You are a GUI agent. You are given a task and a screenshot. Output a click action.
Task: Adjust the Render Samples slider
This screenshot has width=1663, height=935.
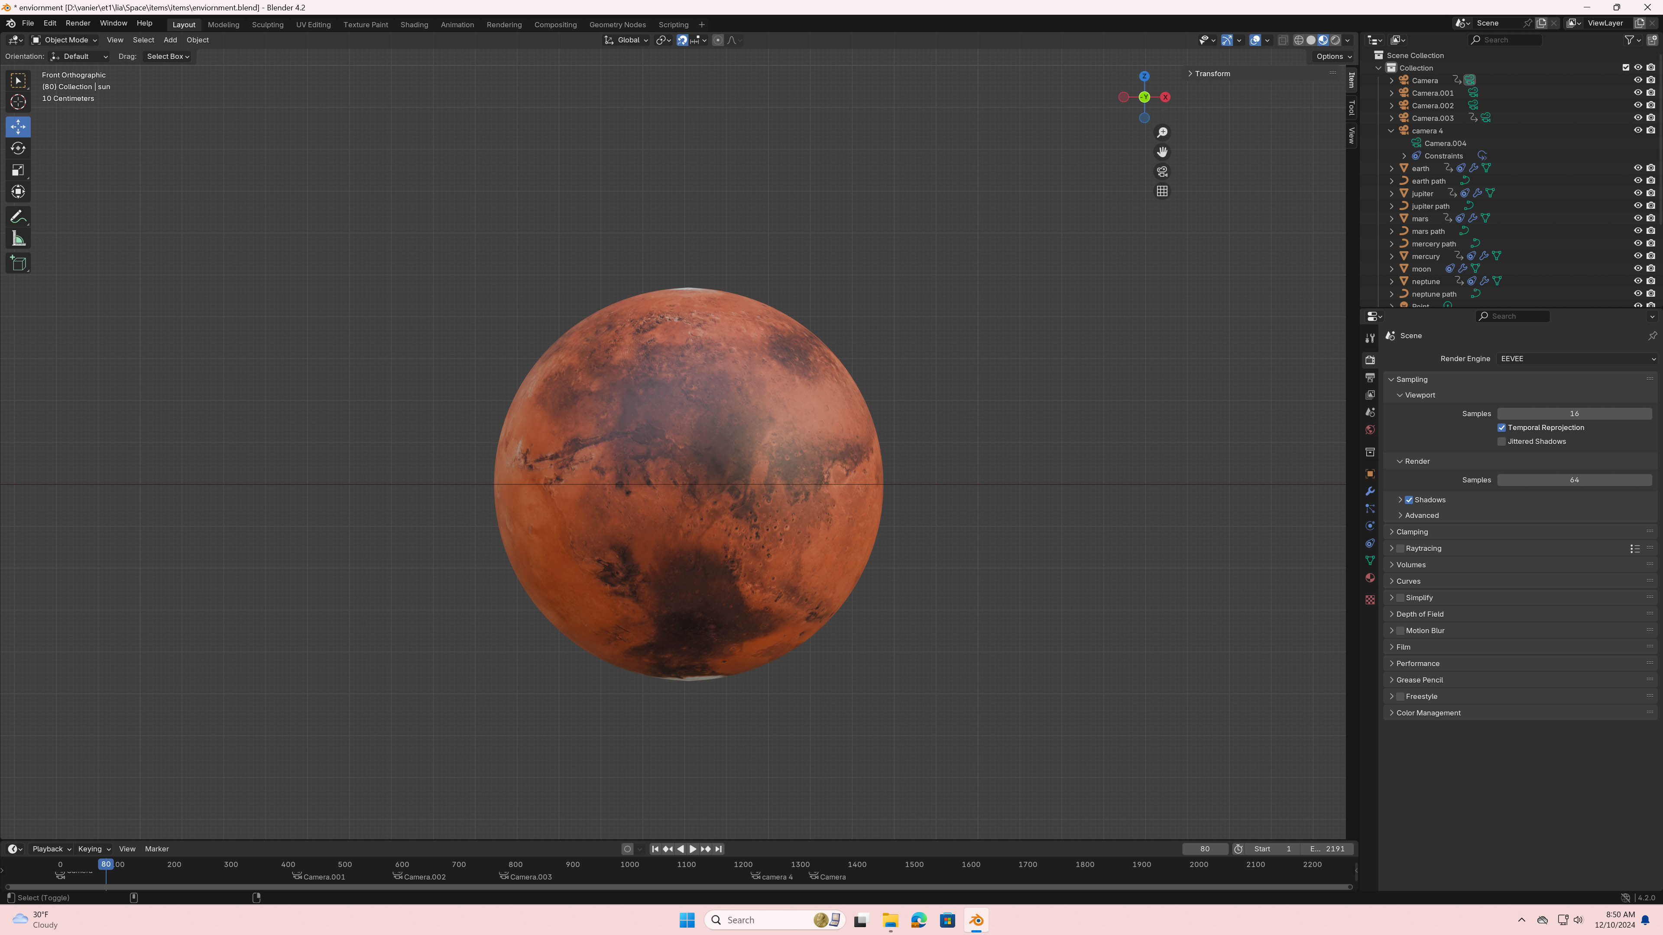tap(1574, 480)
